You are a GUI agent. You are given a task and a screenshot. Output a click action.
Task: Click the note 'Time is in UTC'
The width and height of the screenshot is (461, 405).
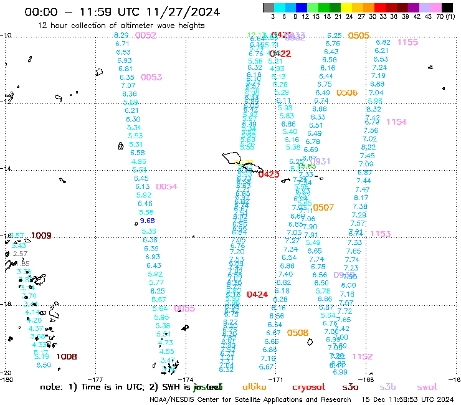click(113, 388)
